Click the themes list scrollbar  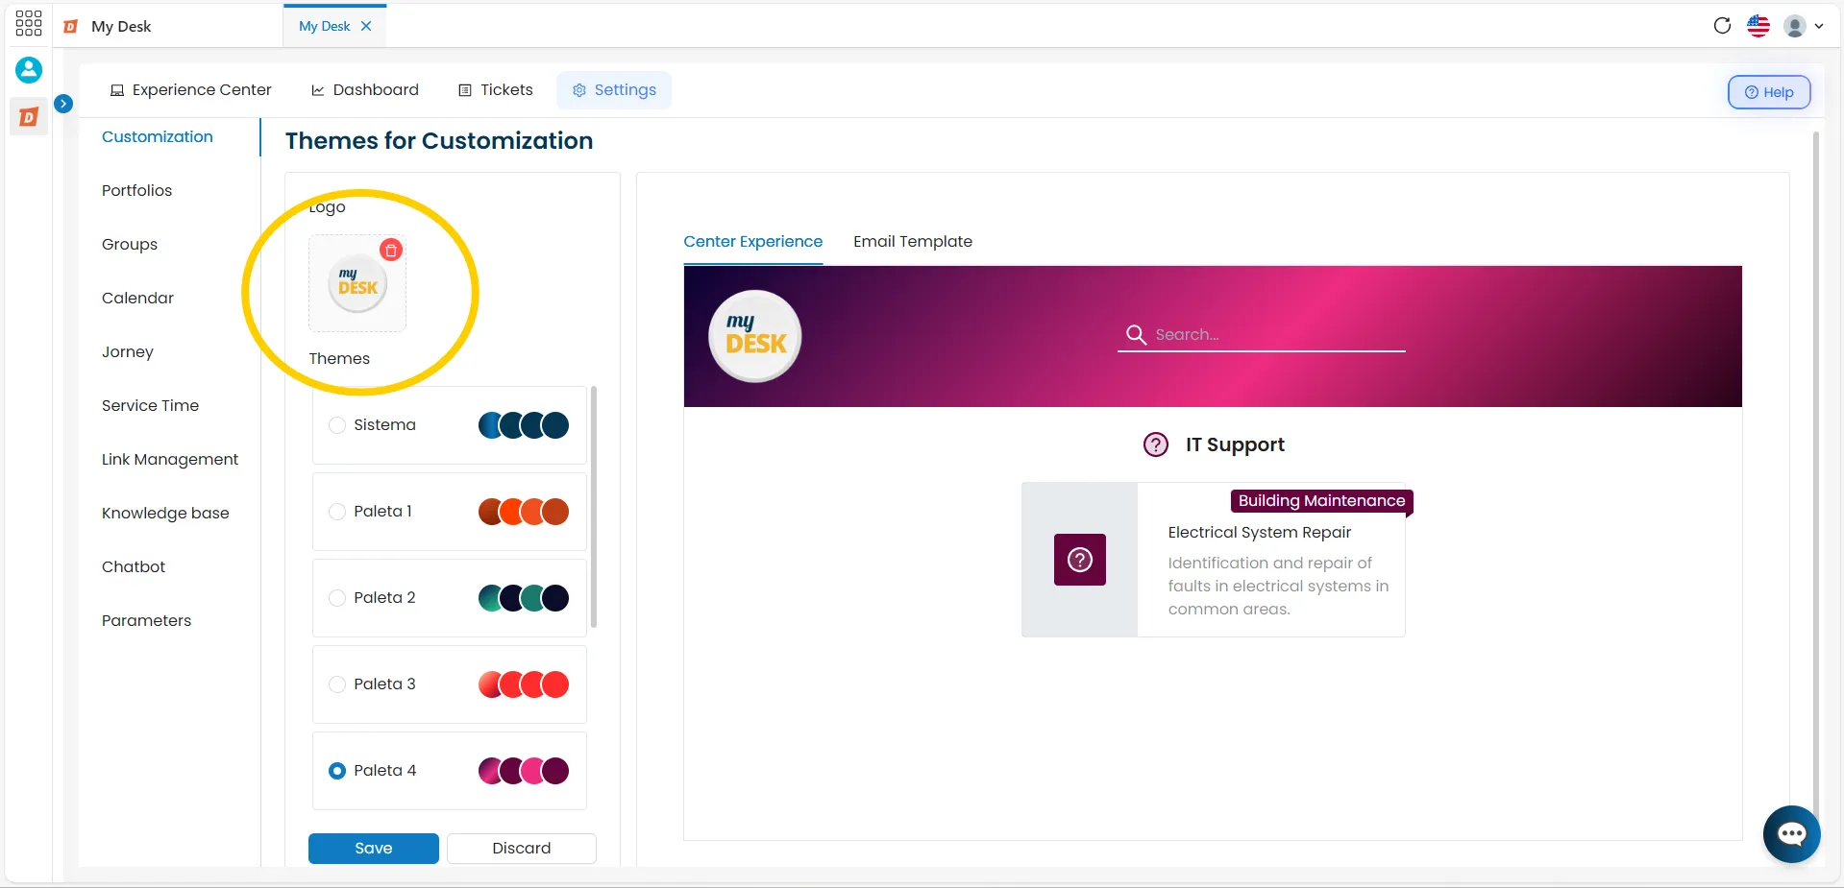594,507
